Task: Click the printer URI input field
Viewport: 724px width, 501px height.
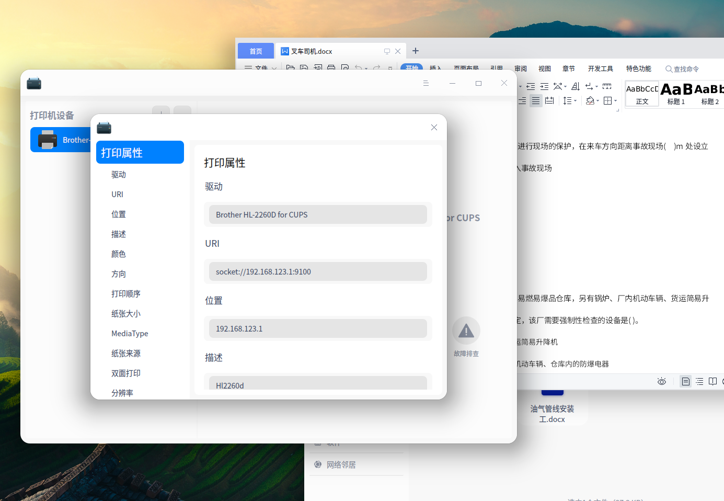Action: click(x=318, y=271)
